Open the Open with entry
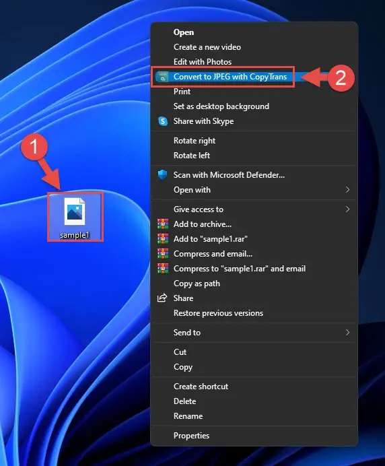Image resolution: width=385 pixels, height=466 pixels. [254, 190]
